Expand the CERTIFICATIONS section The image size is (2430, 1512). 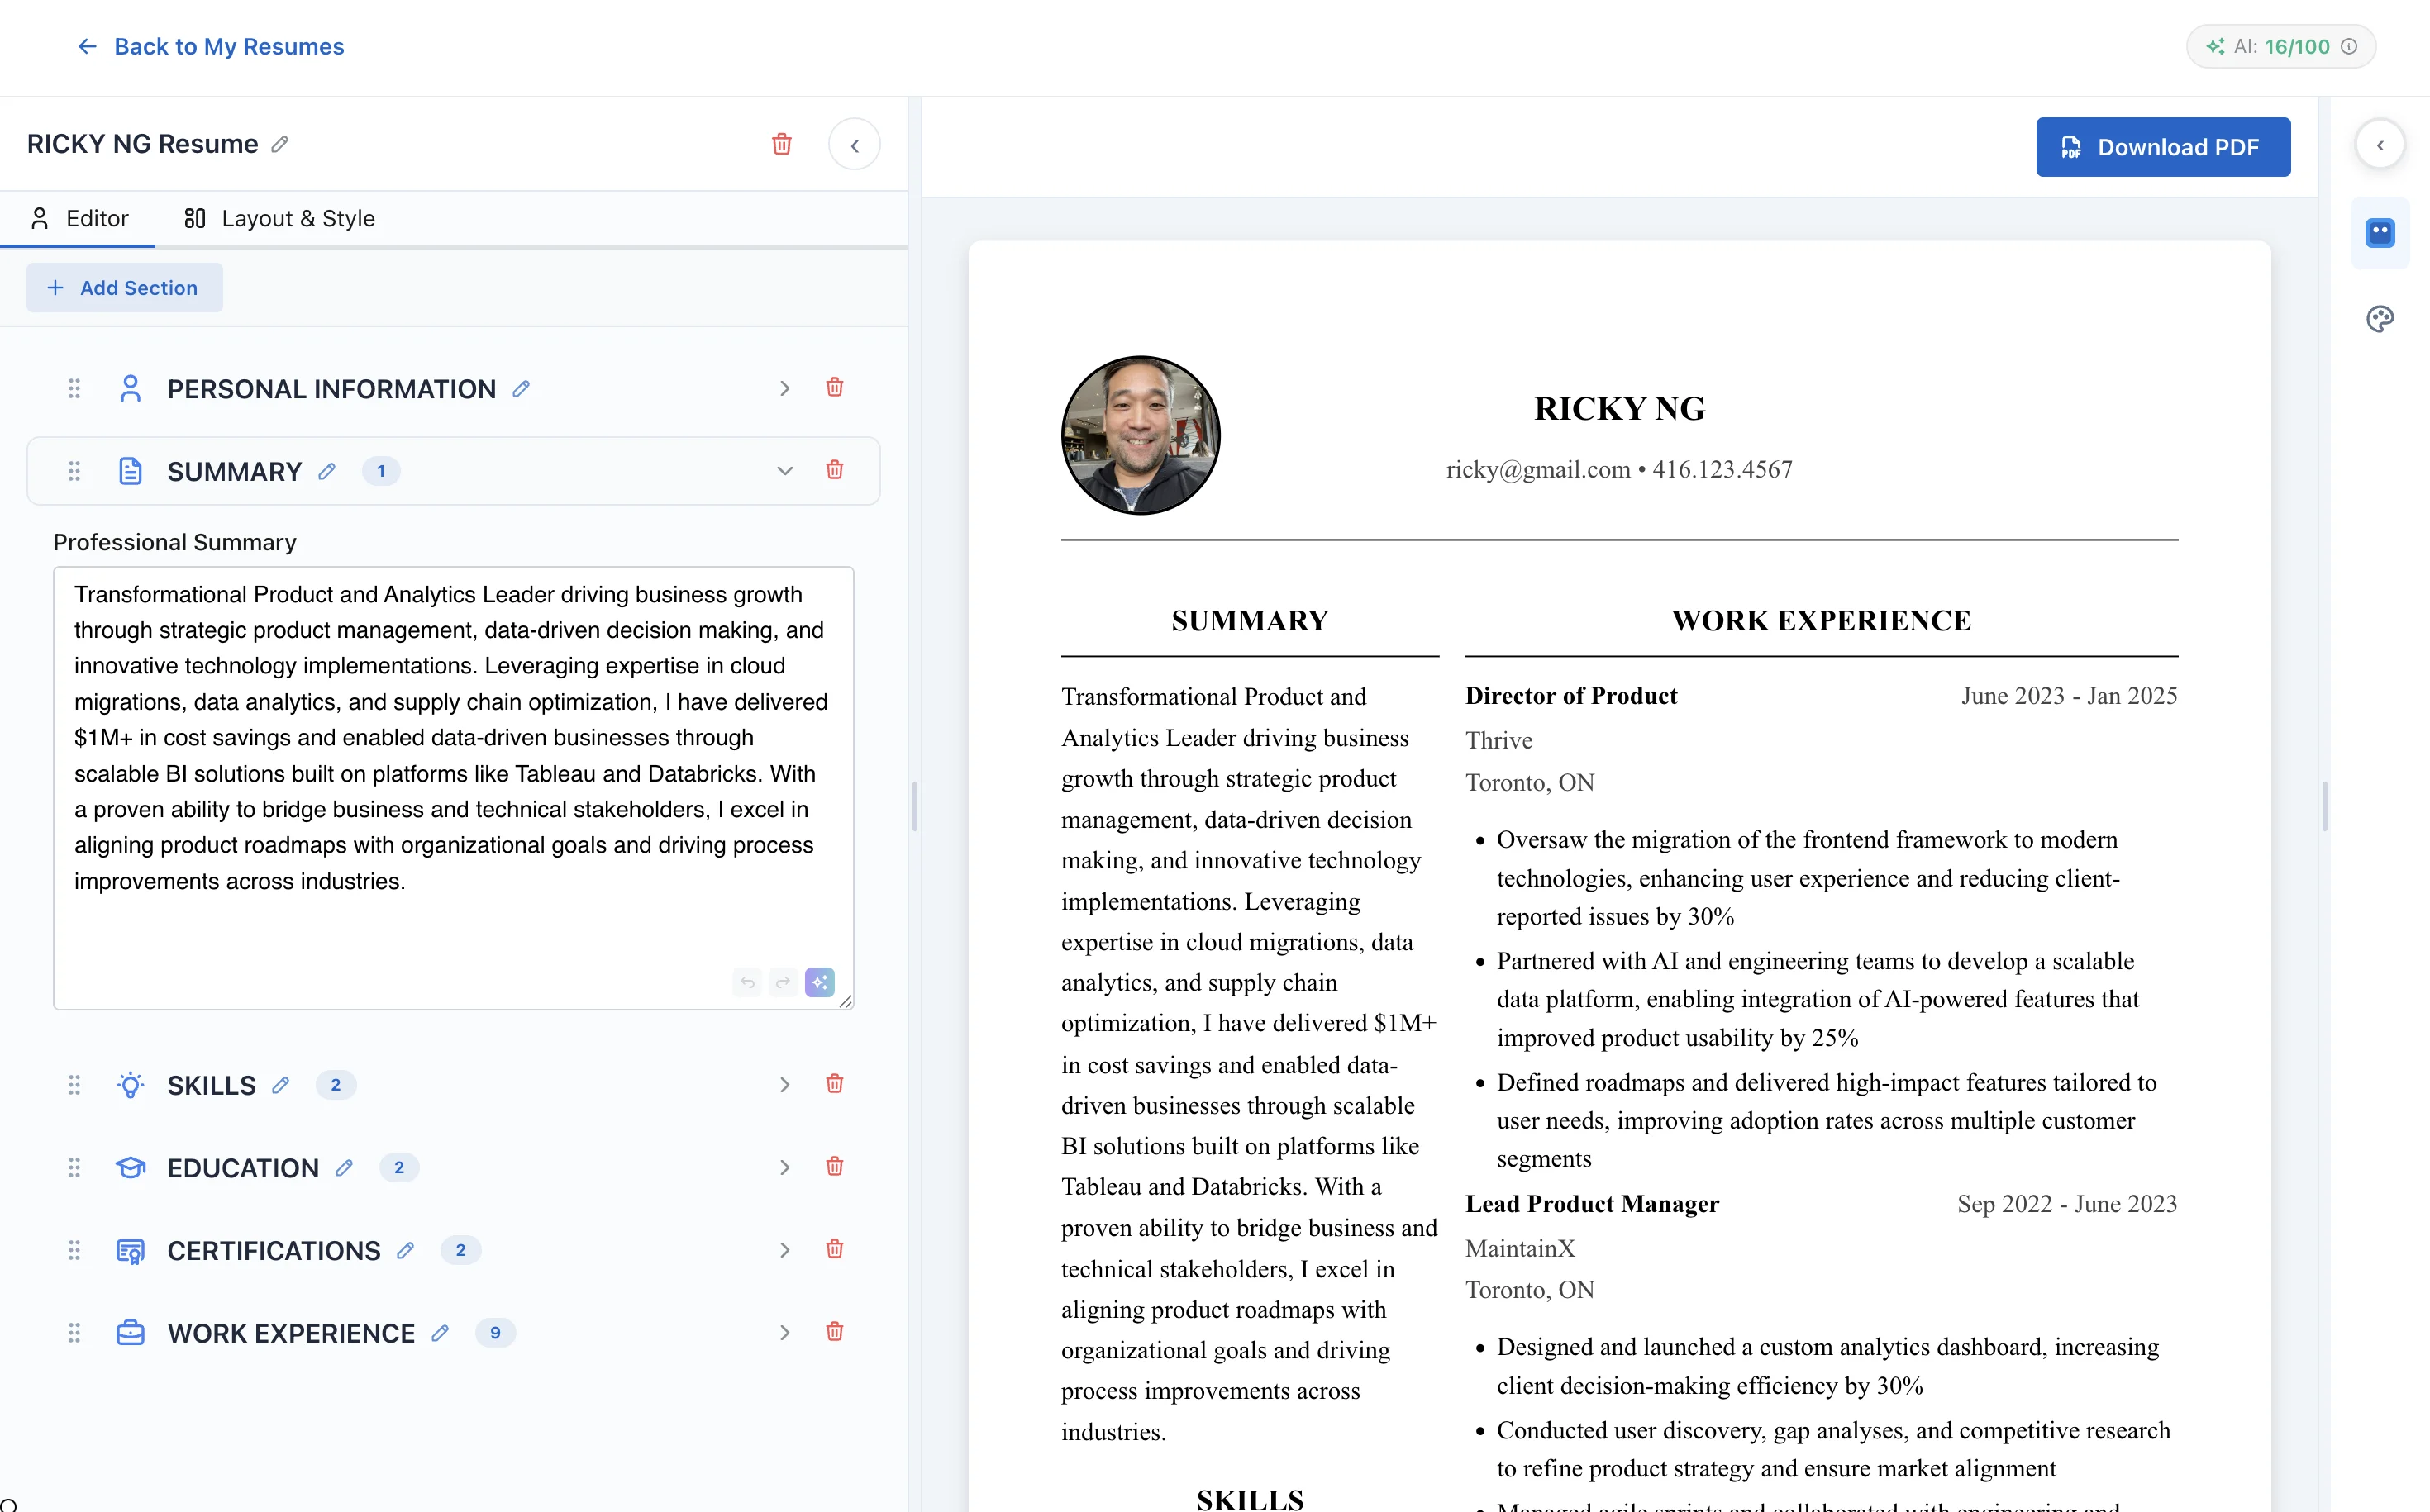tap(784, 1249)
